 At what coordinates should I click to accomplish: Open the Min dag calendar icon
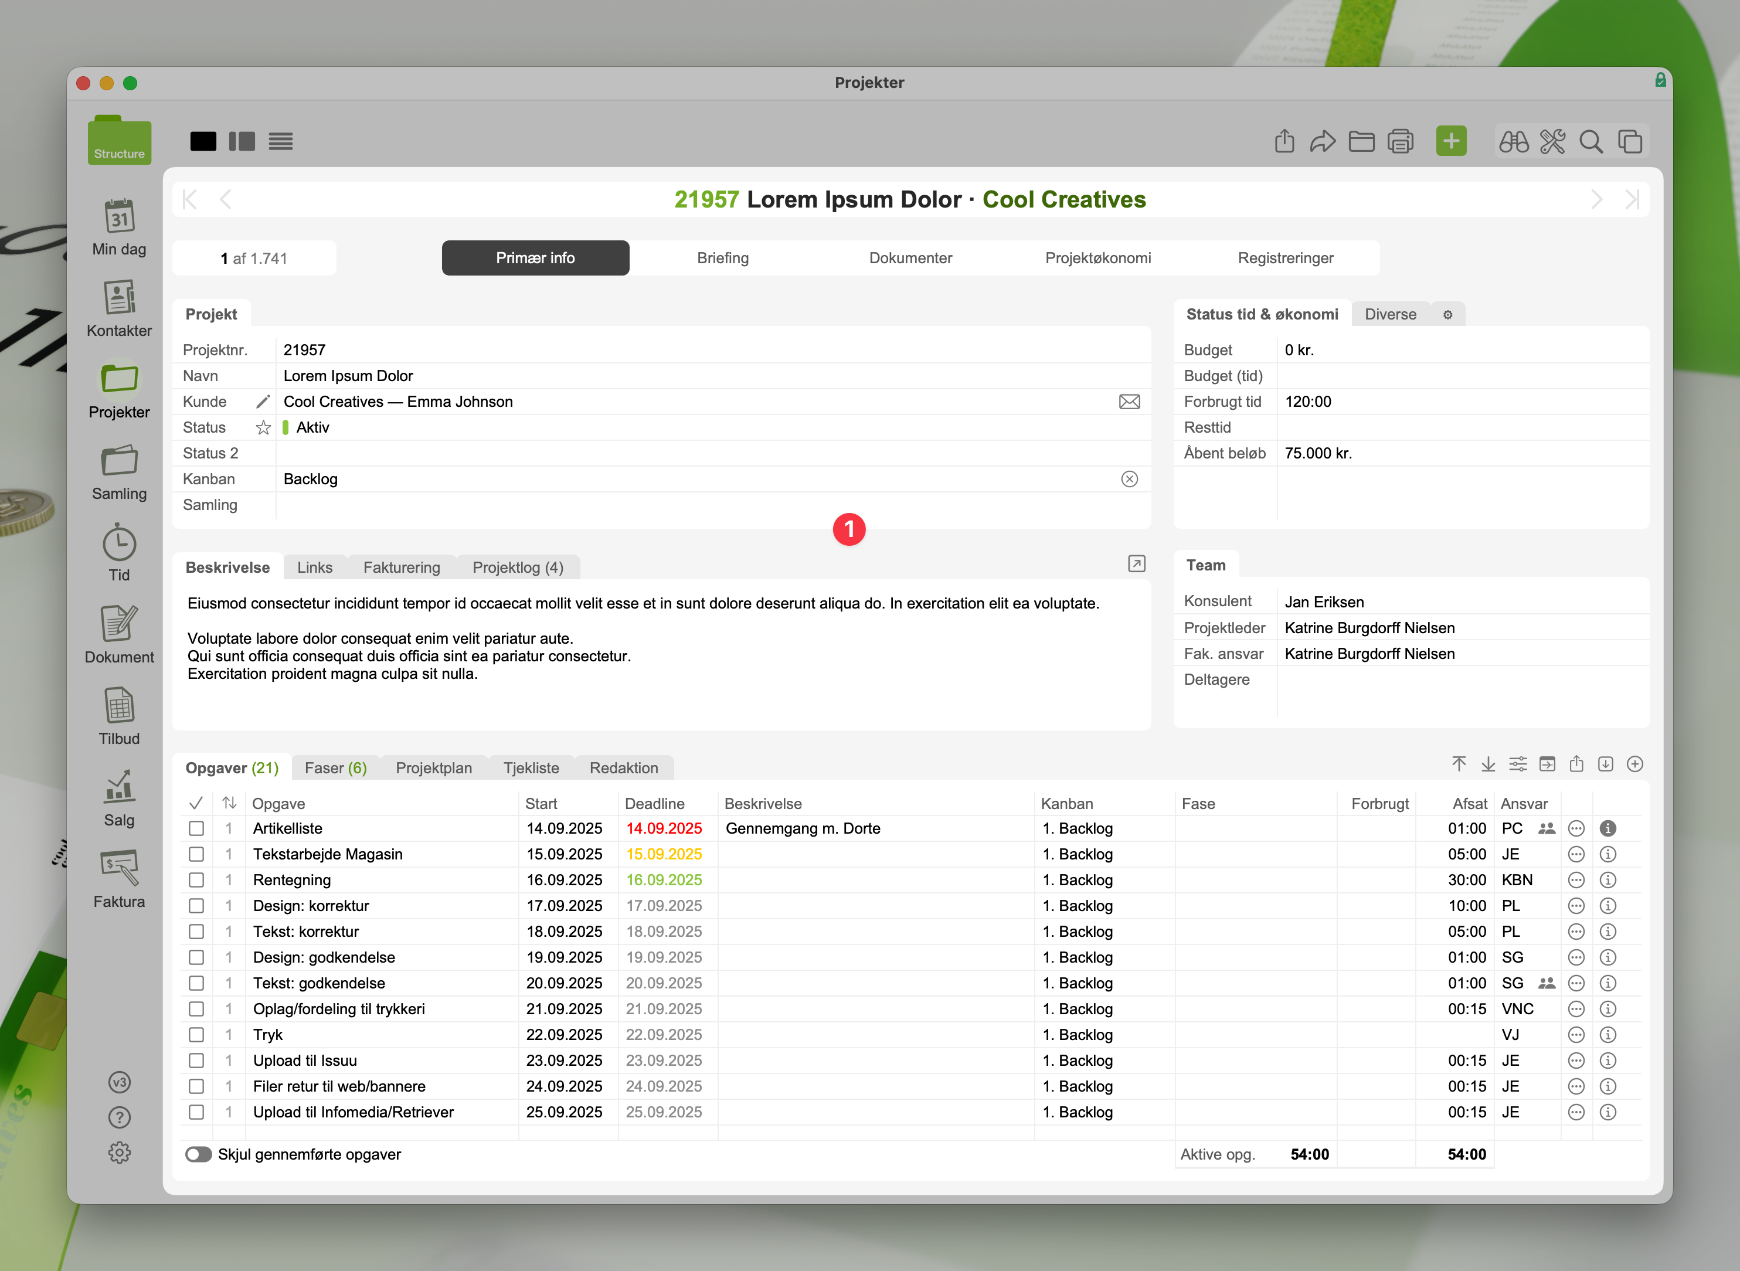point(119,217)
